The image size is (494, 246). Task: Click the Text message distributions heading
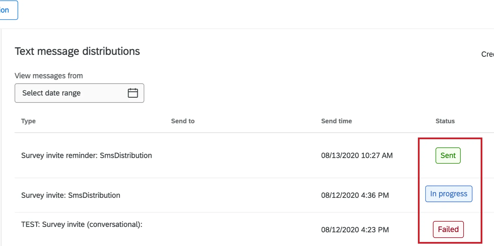[x=77, y=51]
